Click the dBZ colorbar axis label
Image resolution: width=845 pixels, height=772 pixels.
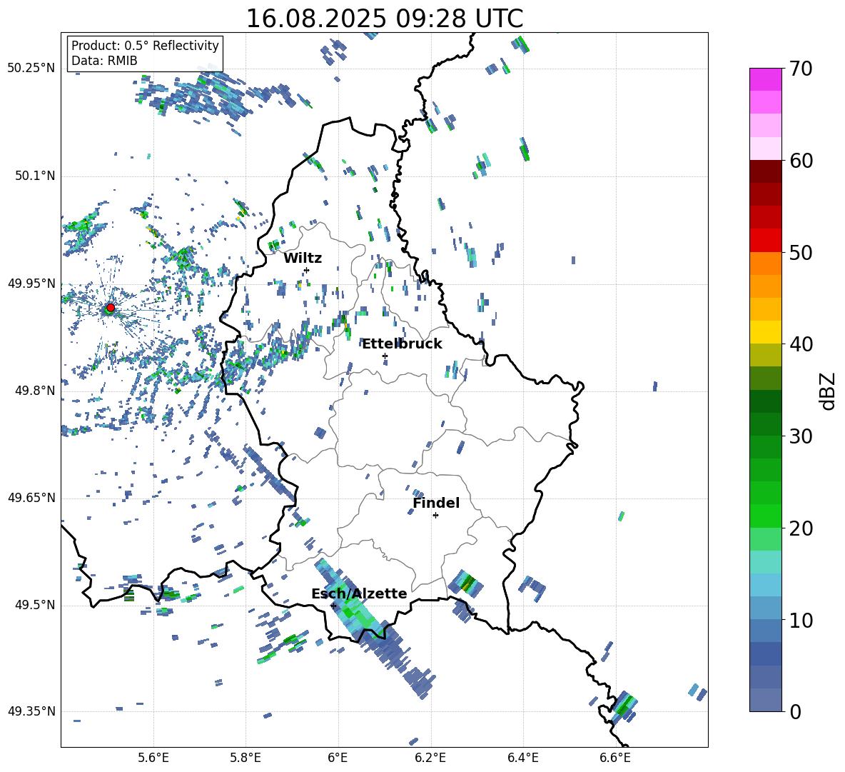click(x=829, y=391)
